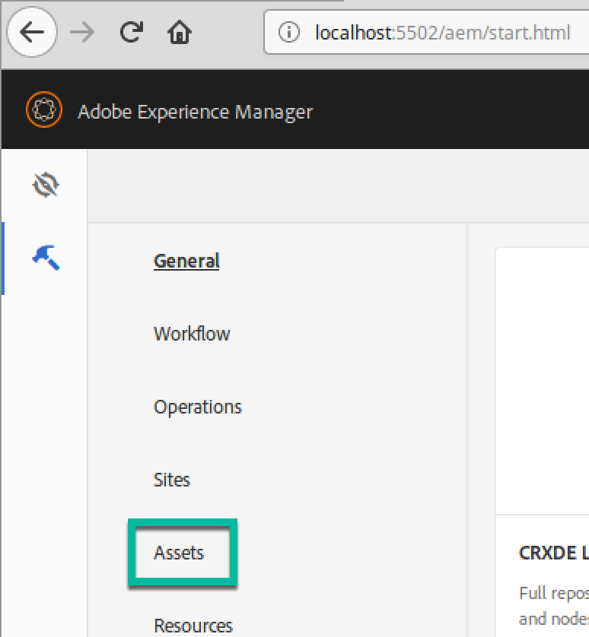Click the browser forward arrow
Viewport: 589px width, 637px height.
pos(81,32)
